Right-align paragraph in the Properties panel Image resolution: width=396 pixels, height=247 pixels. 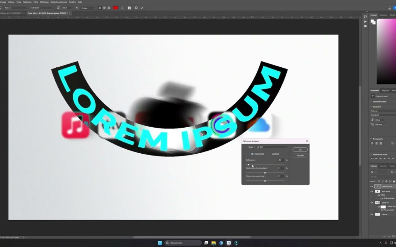(381, 143)
